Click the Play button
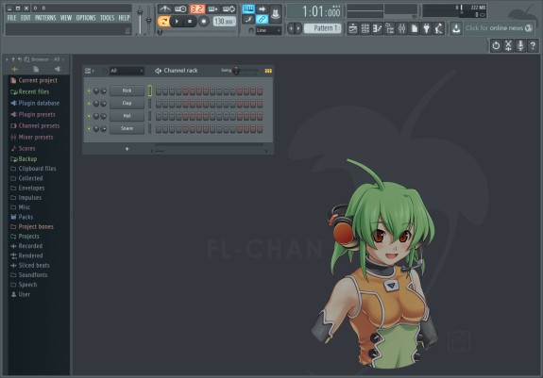This screenshot has width=543, height=378. tap(177, 22)
